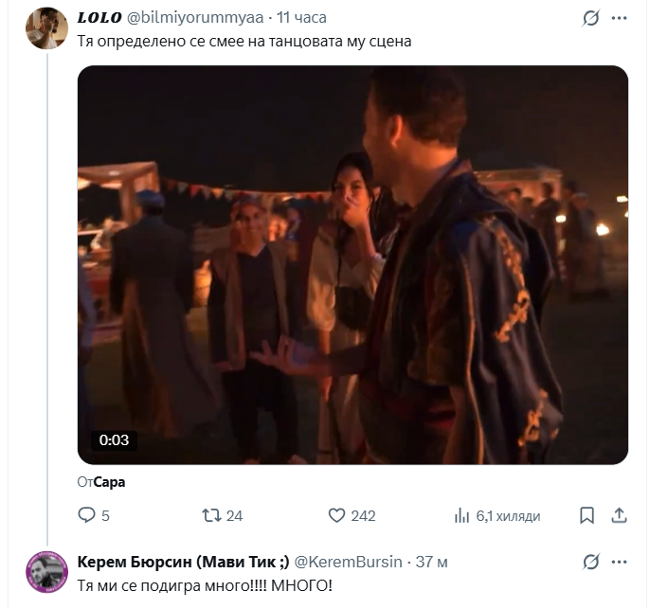Open more options on Керем Бюрсин's reply
The image size is (650, 609).
tap(619, 562)
